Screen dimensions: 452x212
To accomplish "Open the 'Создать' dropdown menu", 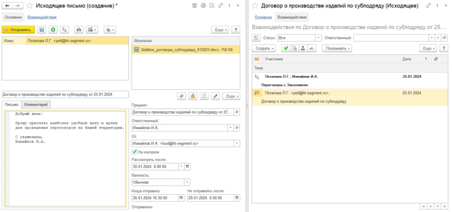I will 265,48.
